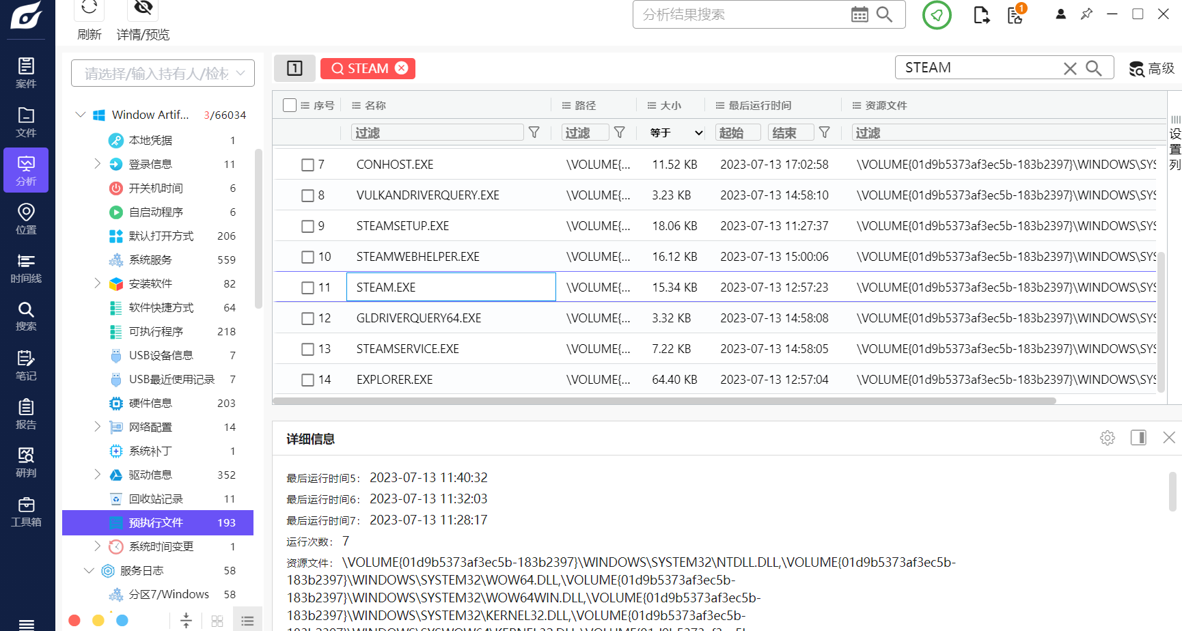Collapse the Window Artif... tree root
This screenshot has height=631, width=1182.
[81, 115]
